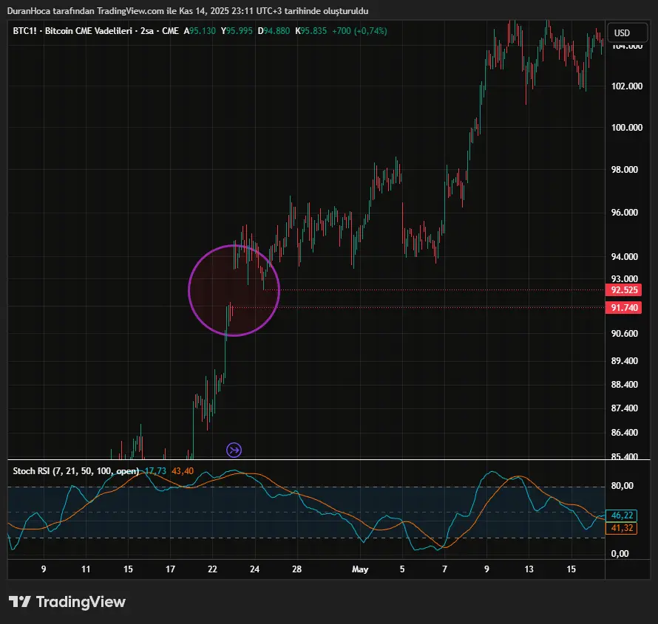Click the May label on the time axis
Screen dimensions: 658x624
(x=360, y=569)
